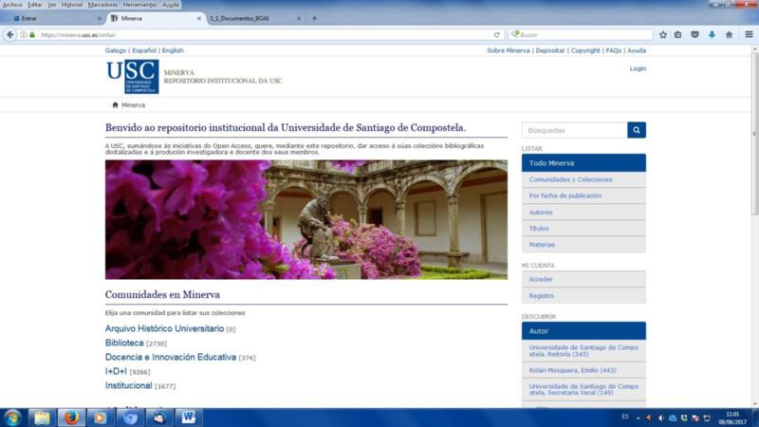Open the Historial menu in the menu bar
Screen dimensions: 759x427
tap(72, 5)
